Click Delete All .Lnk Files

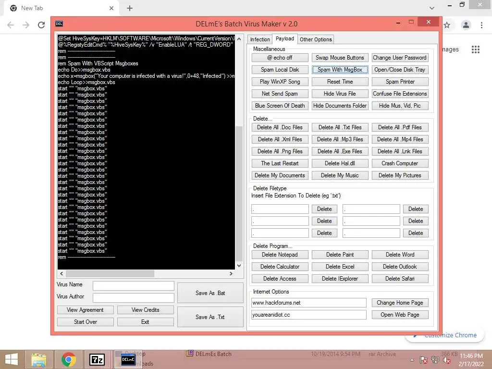coord(400,151)
